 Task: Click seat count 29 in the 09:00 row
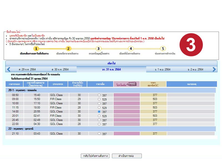(79, 99)
